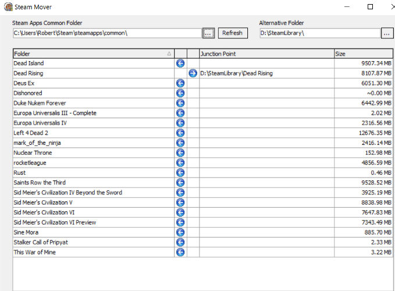Open browse dialog for Alternative Folder

387,33
